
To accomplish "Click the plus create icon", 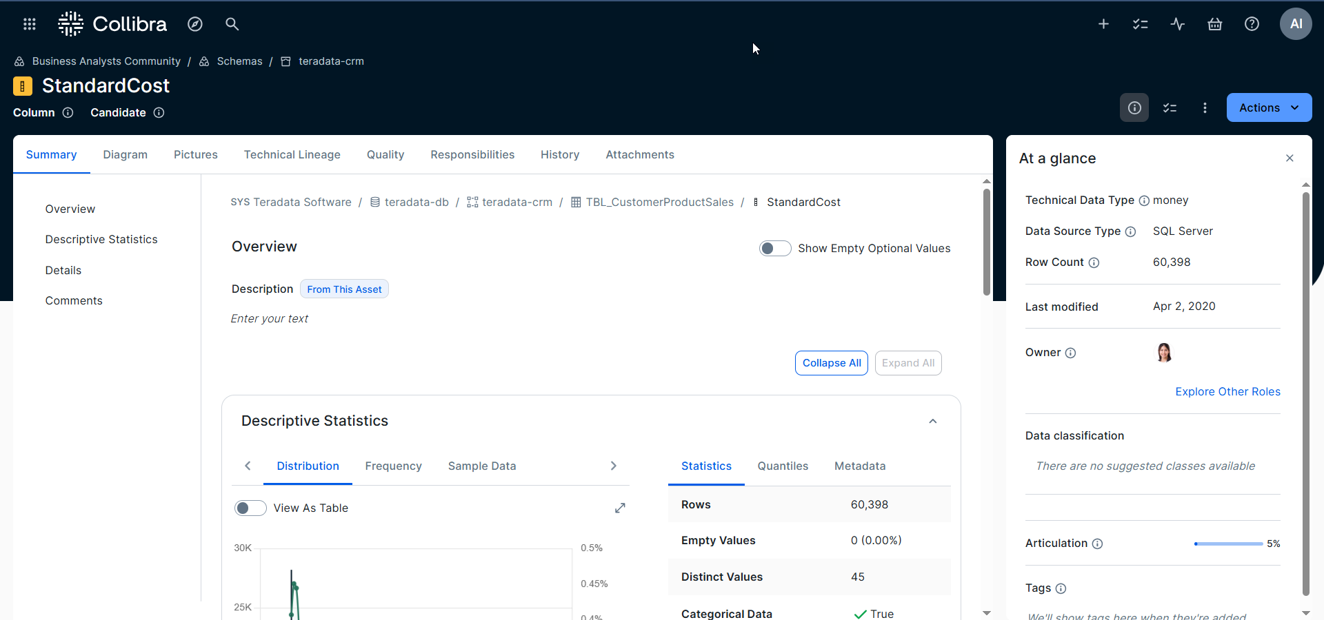I will tap(1103, 24).
